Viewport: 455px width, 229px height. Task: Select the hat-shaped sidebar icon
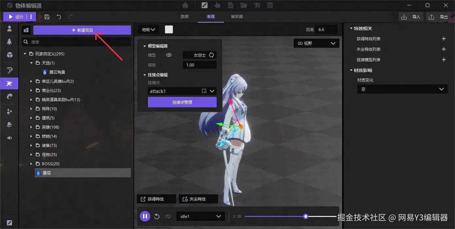pos(9,125)
